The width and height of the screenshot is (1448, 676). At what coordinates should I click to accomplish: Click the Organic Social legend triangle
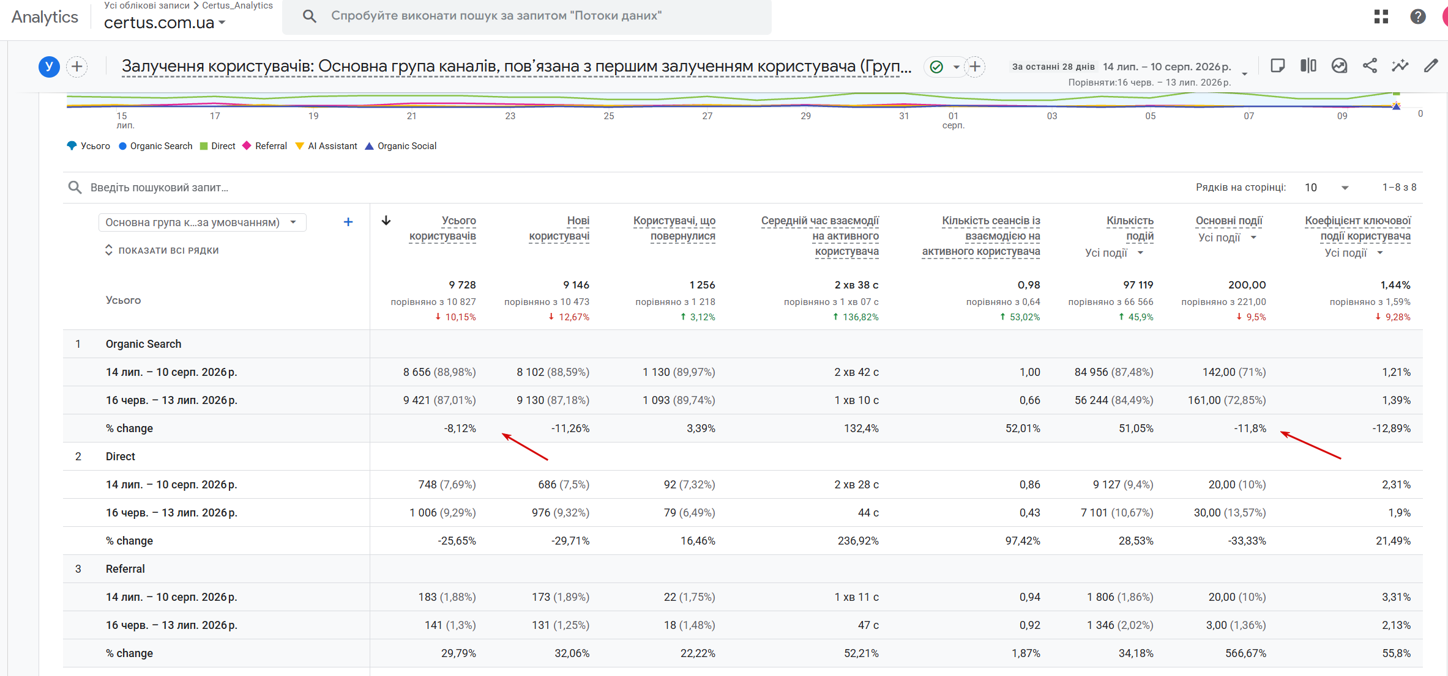369,146
